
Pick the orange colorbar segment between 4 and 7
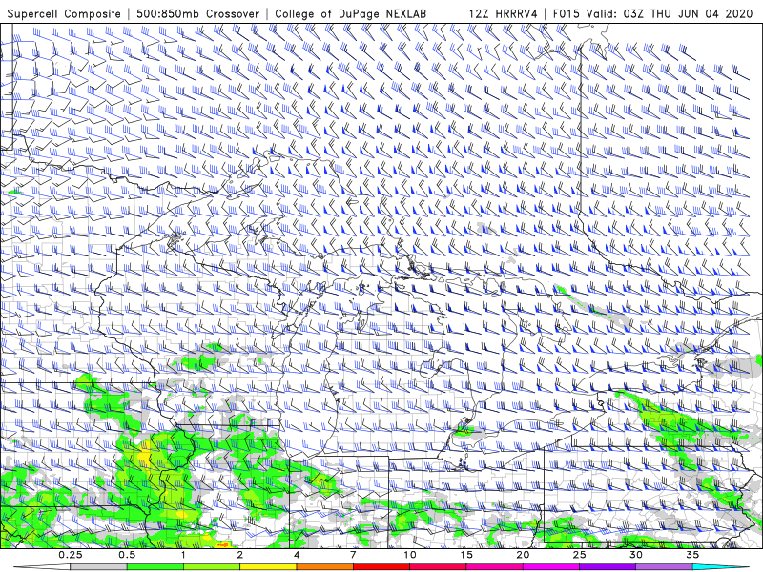pos(324,567)
